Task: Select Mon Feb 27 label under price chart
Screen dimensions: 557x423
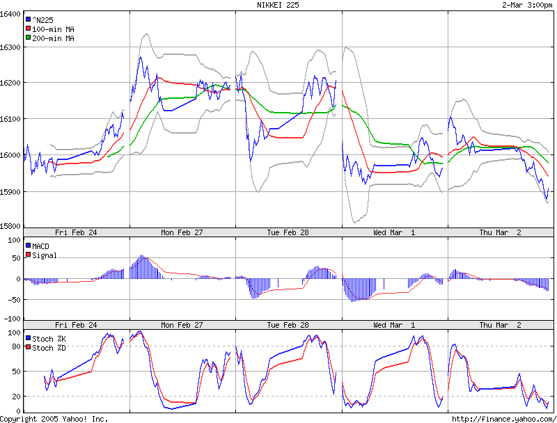Action: [182, 232]
